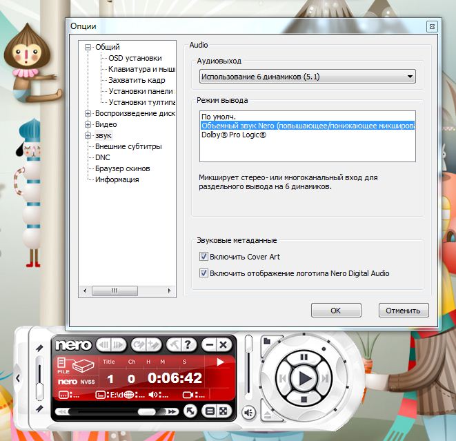
Task: Stop playback on the control wheel
Action: point(304,400)
